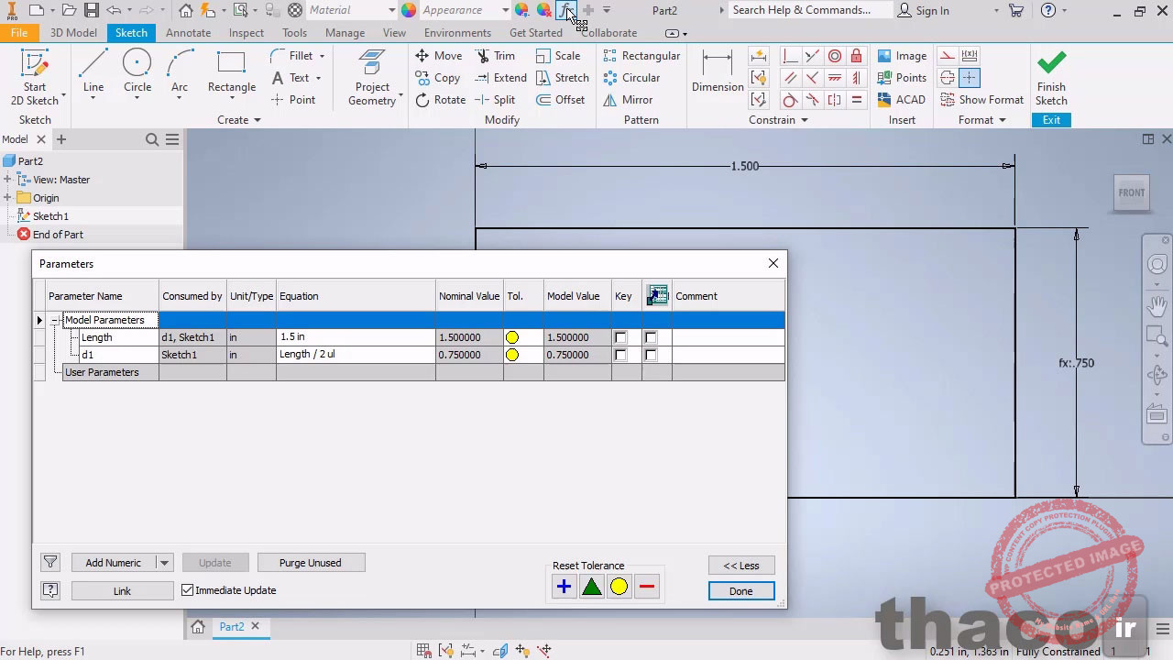Create a Rectangular pattern
This screenshot has height=660, width=1173.
click(x=641, y=56)
